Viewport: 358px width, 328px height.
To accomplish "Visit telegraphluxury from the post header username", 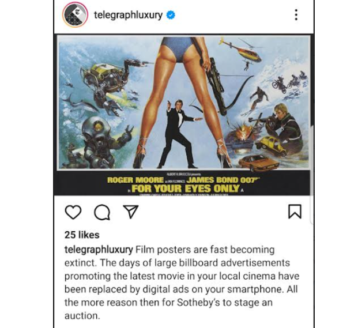I will 128,15.
